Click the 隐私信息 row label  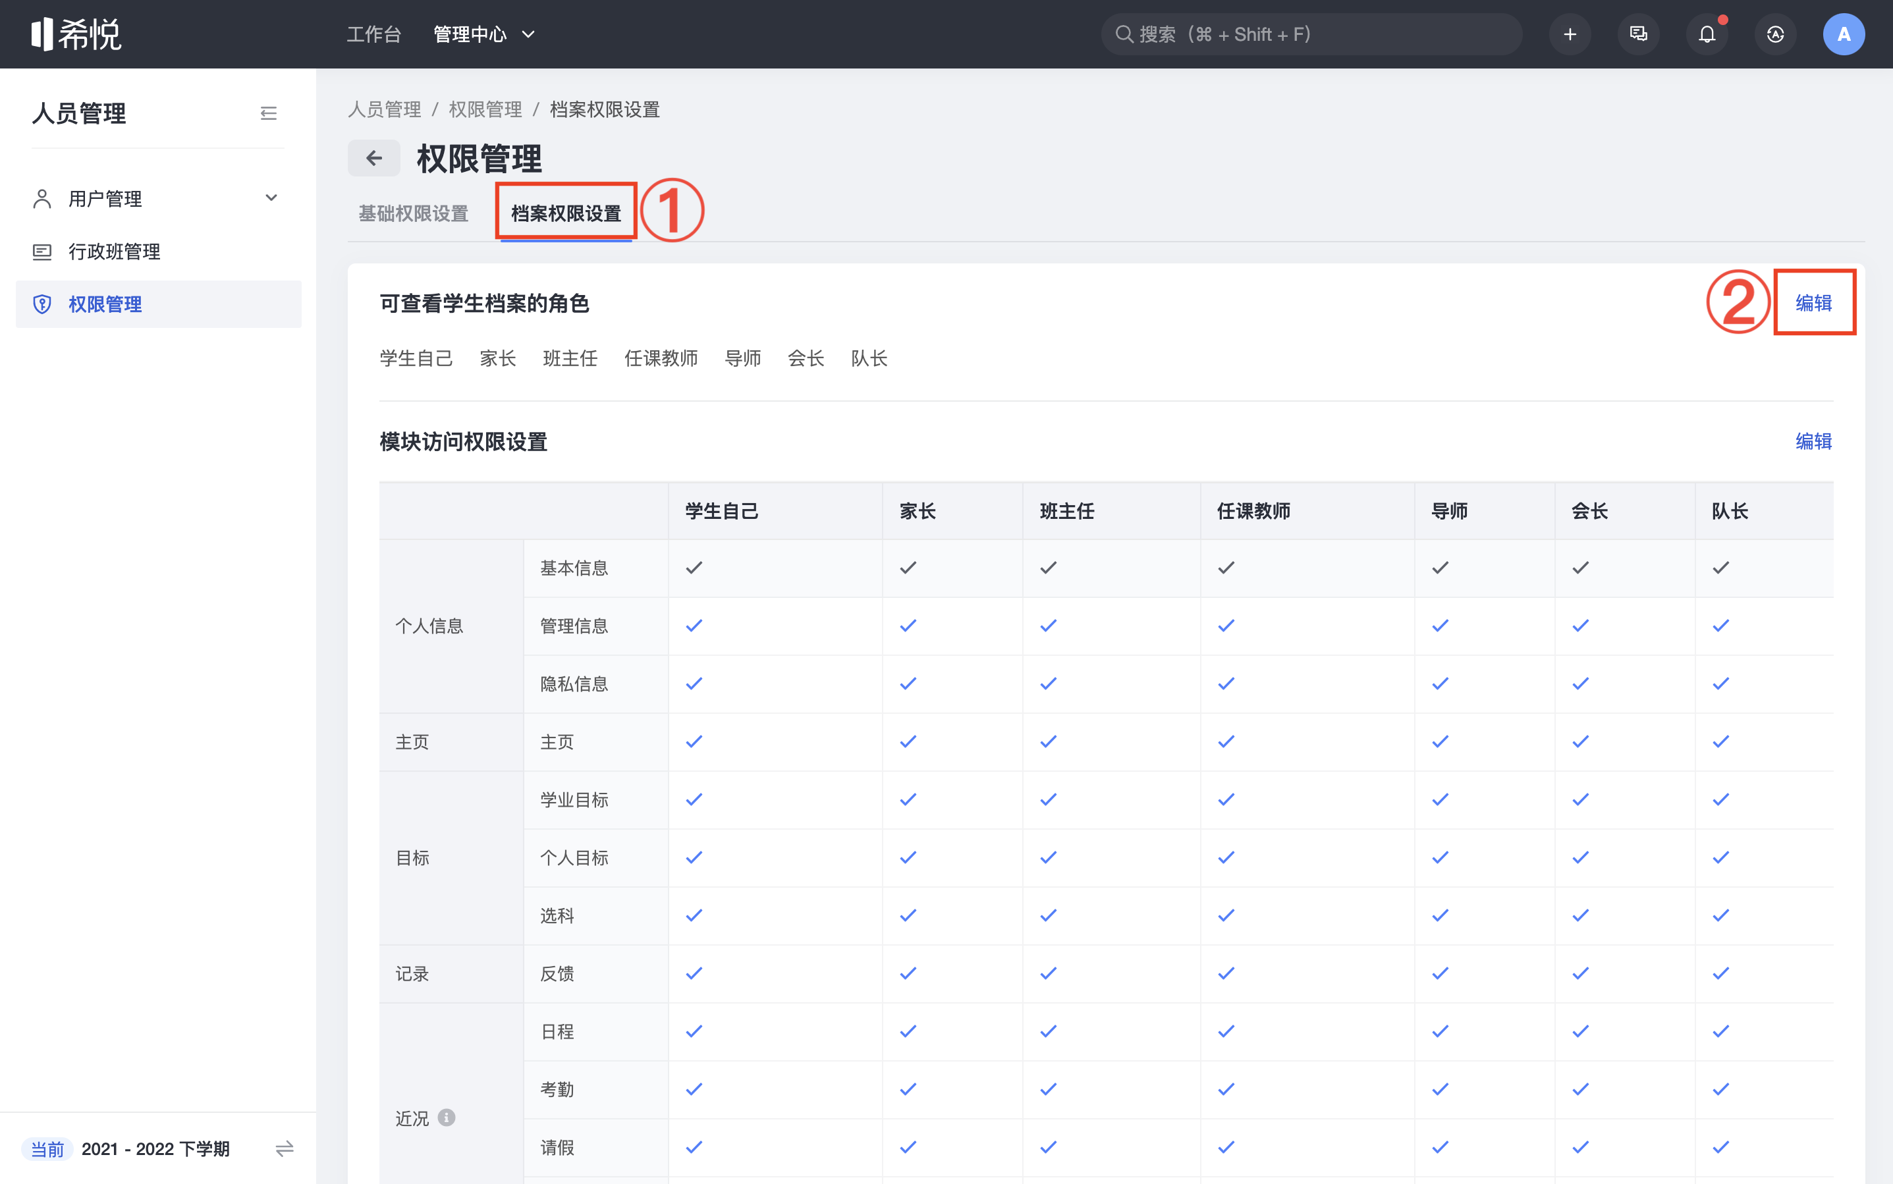(574, 684)
